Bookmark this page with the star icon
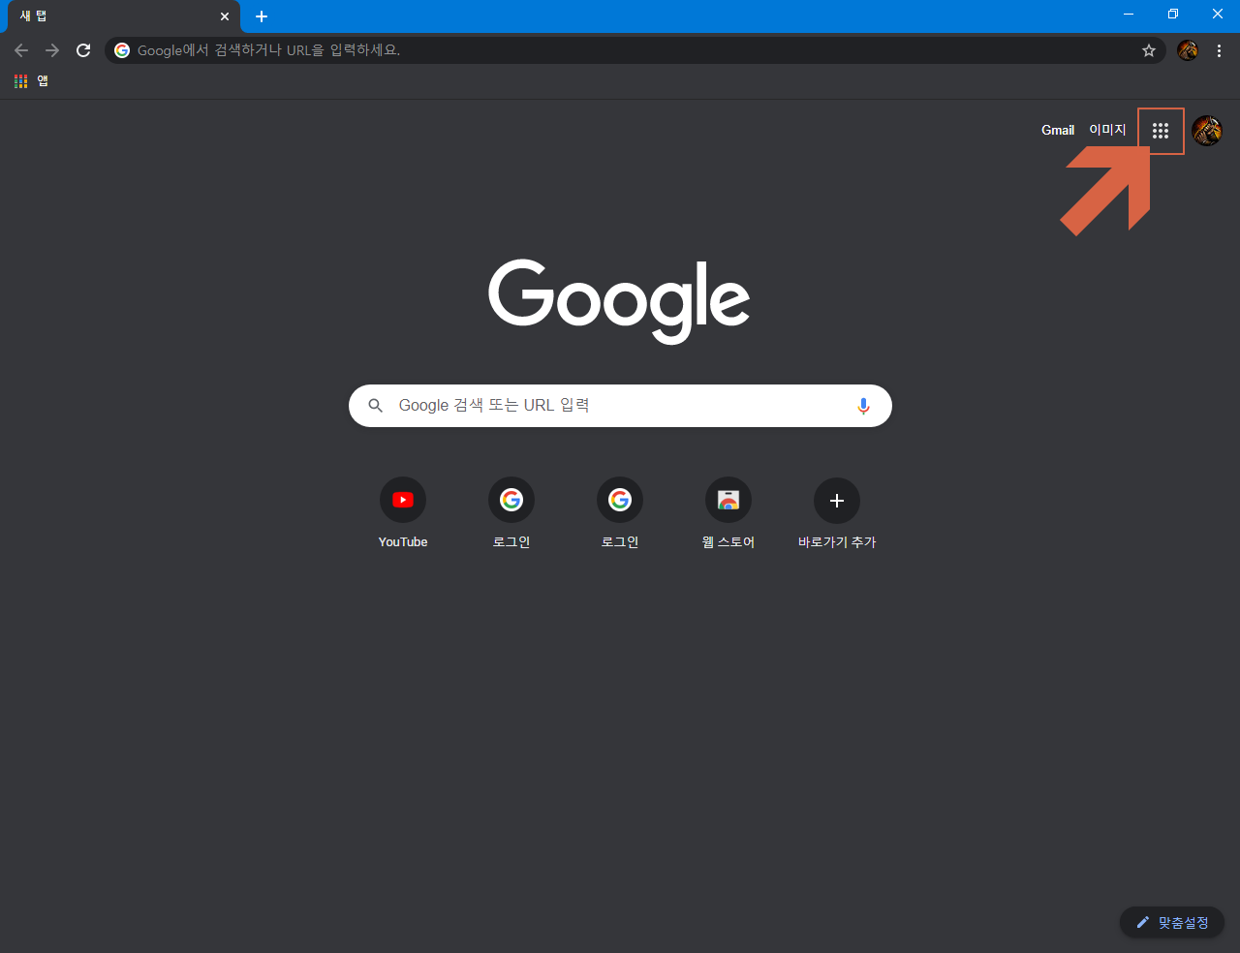Image resolution: width=1240 pixels, height=953 pixels. (x=1149, y=50)
